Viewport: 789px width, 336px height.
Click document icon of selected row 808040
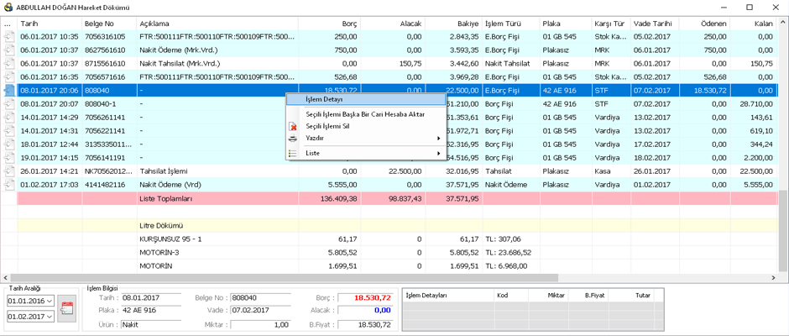[9, 91]
